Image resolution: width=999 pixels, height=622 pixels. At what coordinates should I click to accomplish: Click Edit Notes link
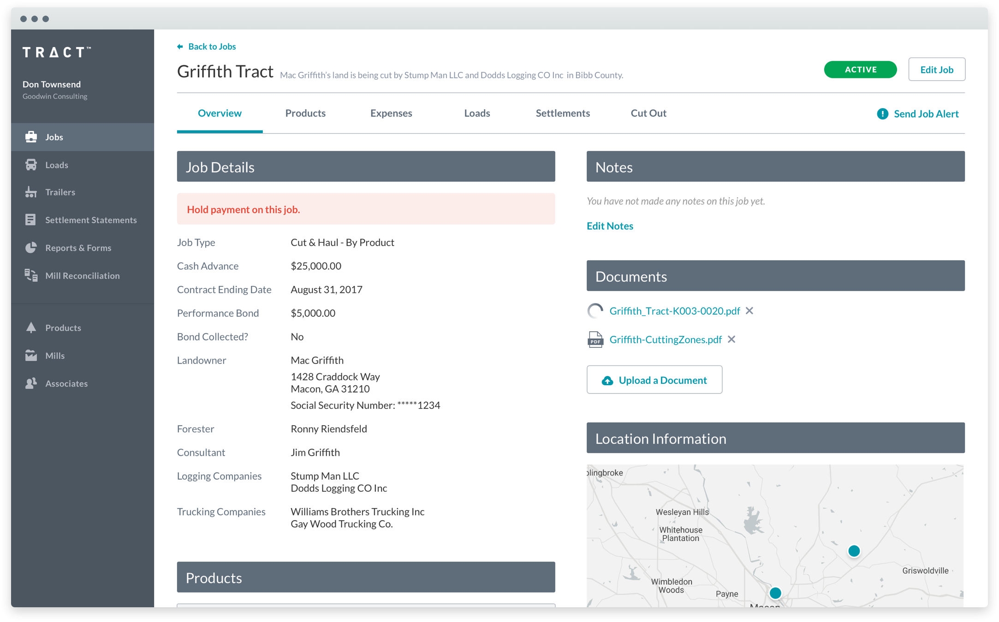click(x=610, y=225)
